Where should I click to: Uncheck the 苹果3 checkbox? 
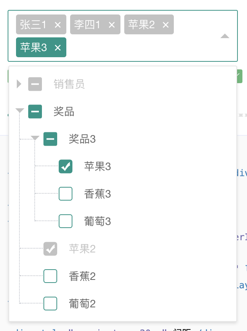click(x=66, y=166)
